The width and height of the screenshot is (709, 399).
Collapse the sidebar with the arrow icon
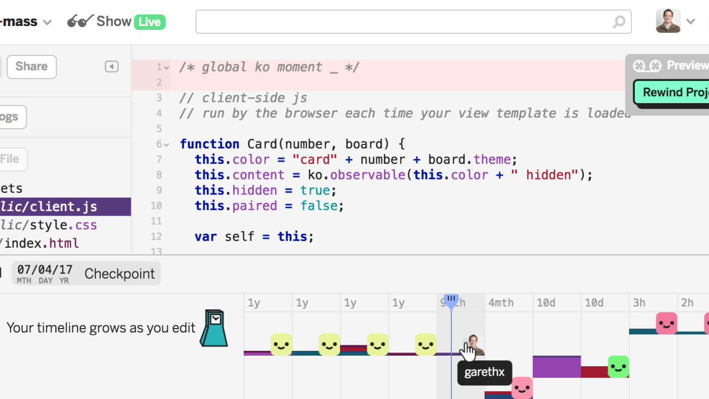click(x=111, y=66)
